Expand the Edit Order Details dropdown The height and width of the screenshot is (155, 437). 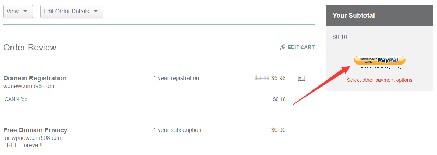72,12
